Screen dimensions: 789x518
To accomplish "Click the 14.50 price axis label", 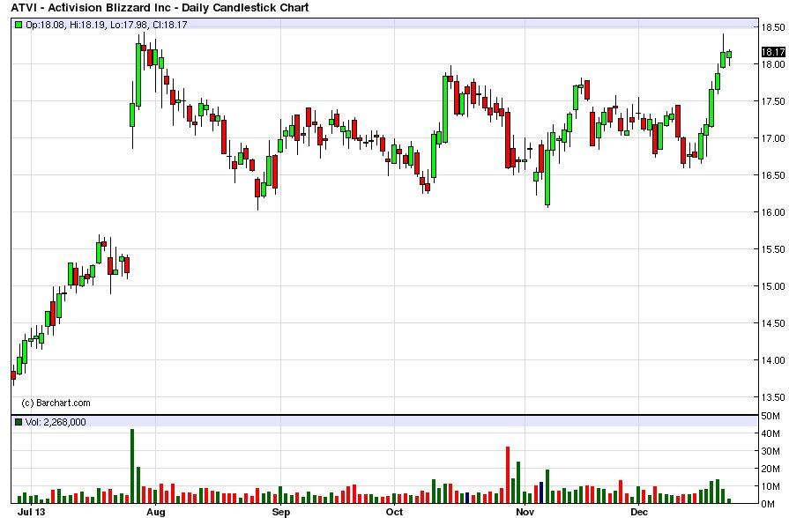I will tap(773, 323).
